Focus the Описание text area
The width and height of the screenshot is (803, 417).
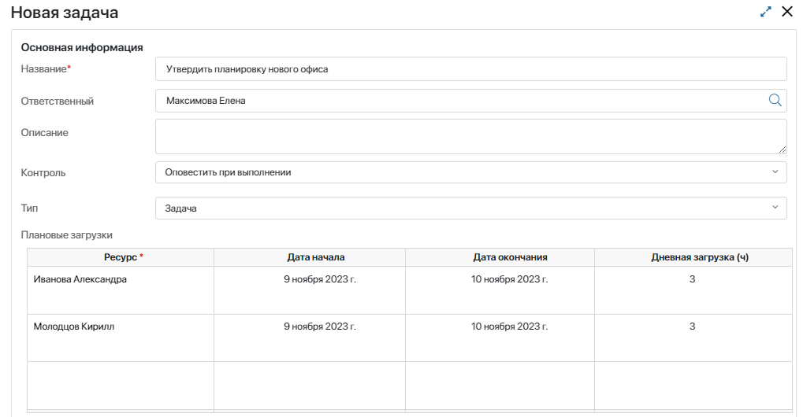pos(470,136)
